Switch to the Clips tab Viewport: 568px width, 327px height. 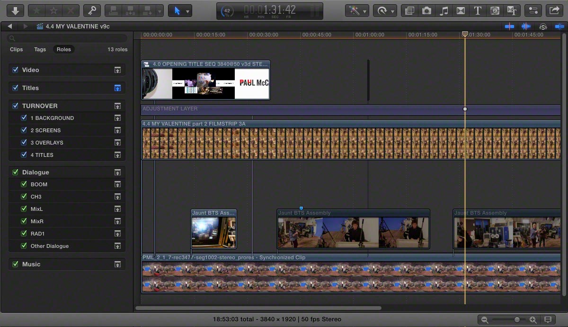pyautogui.click(x=17, y=49)
